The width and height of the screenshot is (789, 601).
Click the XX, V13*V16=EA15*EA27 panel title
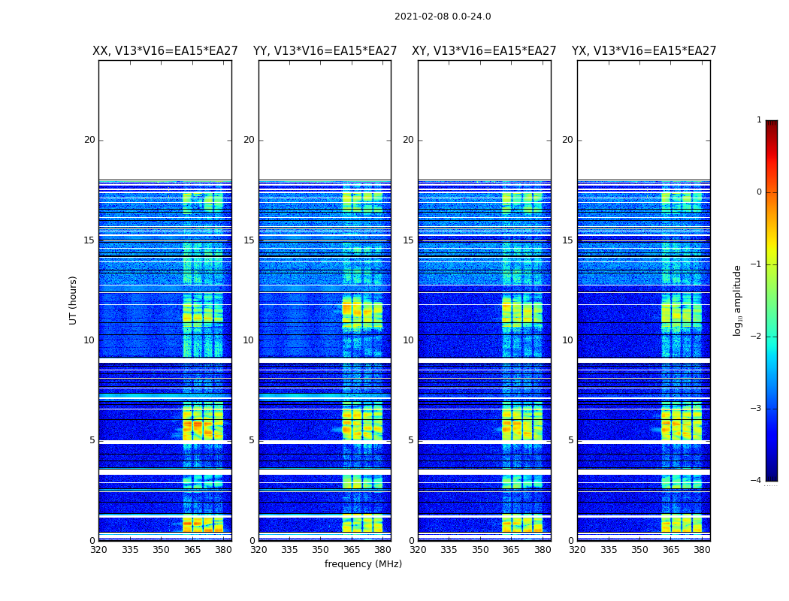pos(165,51)
